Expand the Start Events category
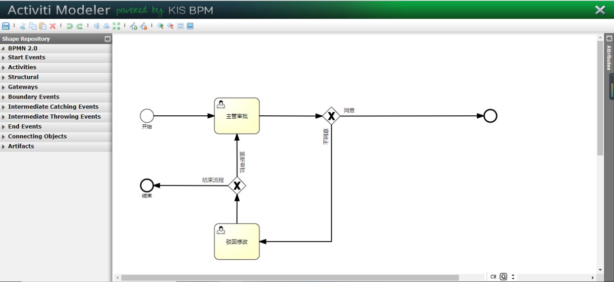This screenshot has width=614, height=282. 56,57
